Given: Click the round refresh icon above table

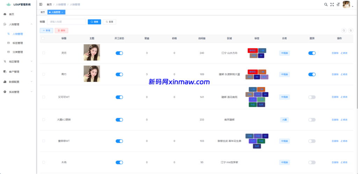Looking at the screenshot, I should [351, 31].
